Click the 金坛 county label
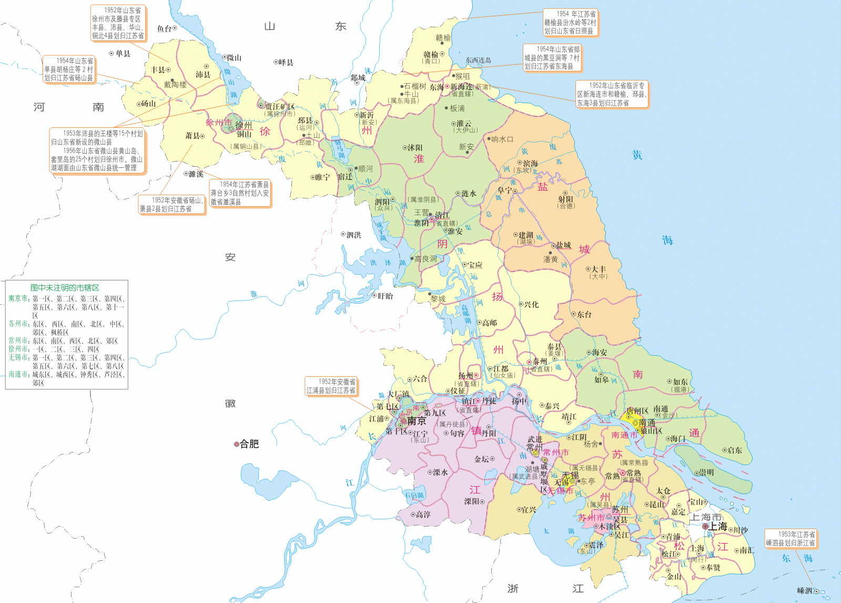This screenshot has height=603, width=841. [x=482, y=459]
